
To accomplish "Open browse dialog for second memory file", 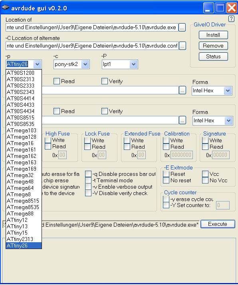I will pos(182,120).
